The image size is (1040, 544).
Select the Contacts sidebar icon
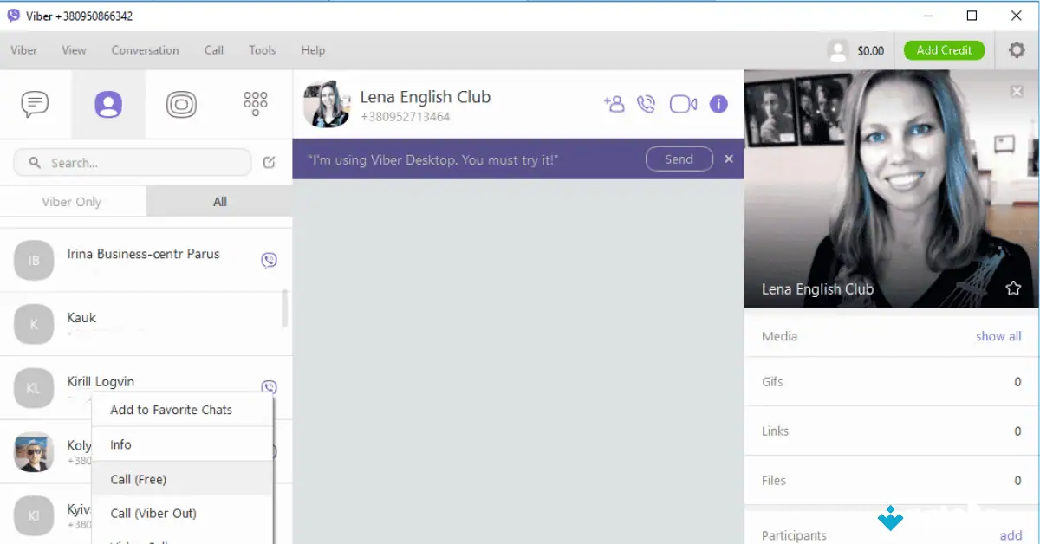(107, 103)
